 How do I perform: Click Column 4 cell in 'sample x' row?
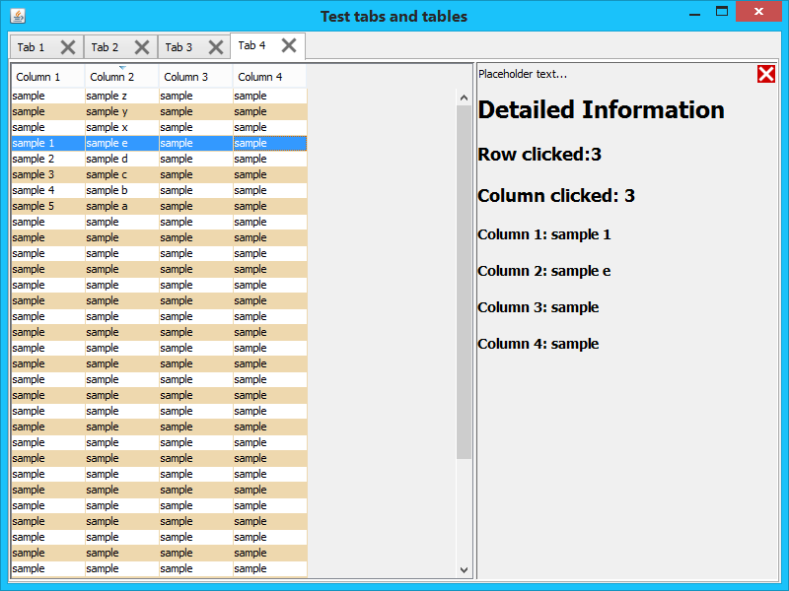tap(270, 127)
